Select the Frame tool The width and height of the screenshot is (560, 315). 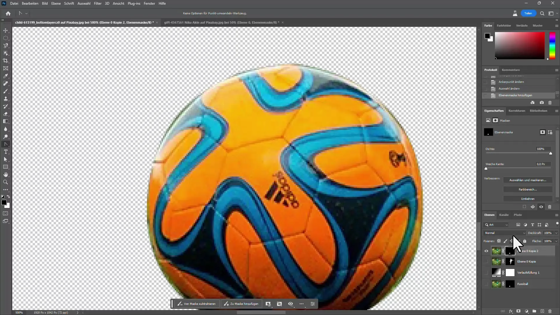(6, 69)
